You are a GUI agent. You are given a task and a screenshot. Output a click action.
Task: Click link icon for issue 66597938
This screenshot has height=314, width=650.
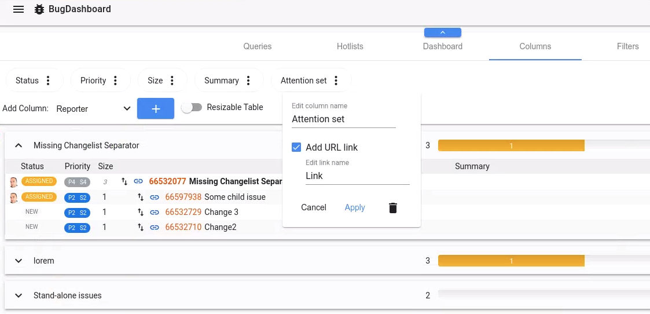click(x=155, y=197)
